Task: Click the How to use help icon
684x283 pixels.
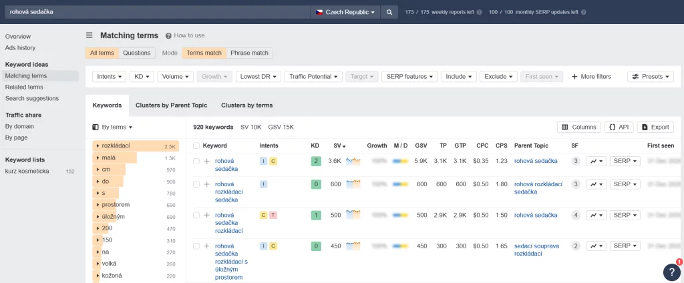Action: pos(168,35)
